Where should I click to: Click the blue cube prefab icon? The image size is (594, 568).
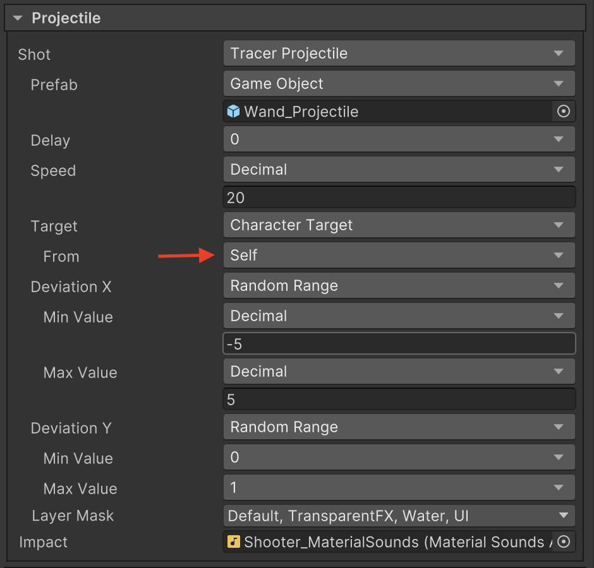click(x=234, y=112)
